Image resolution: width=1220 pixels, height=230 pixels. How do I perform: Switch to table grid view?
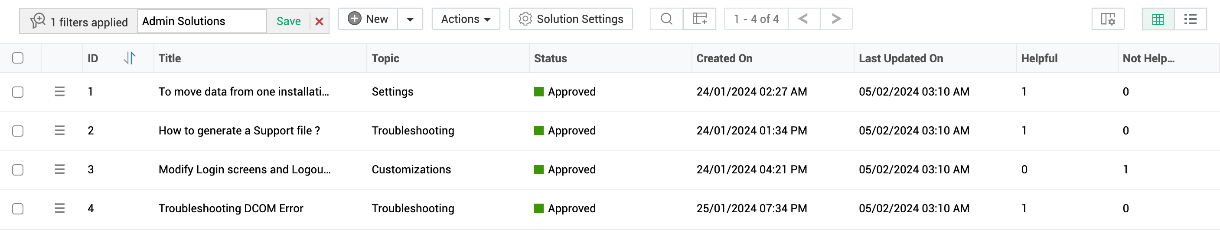[x=1158, y=19]
